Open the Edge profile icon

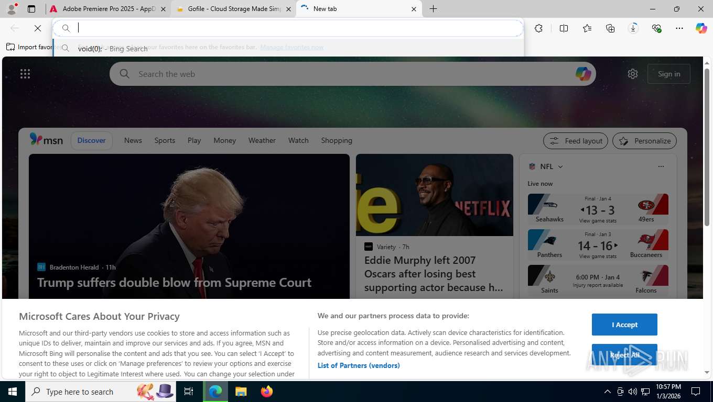(x=11, y=9)
